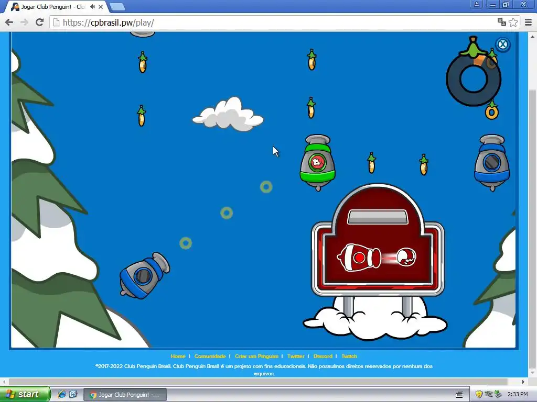Click the red cannon instruction signboard
The height and width of the screenshot is (402, 537).
tap(378, 241)
